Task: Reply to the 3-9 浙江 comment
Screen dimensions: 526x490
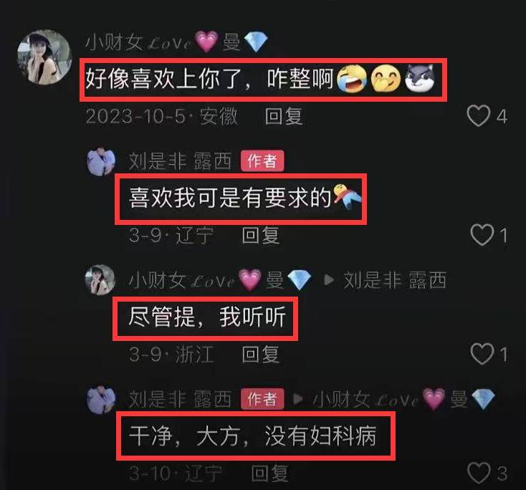Action: tap(261, 354)
